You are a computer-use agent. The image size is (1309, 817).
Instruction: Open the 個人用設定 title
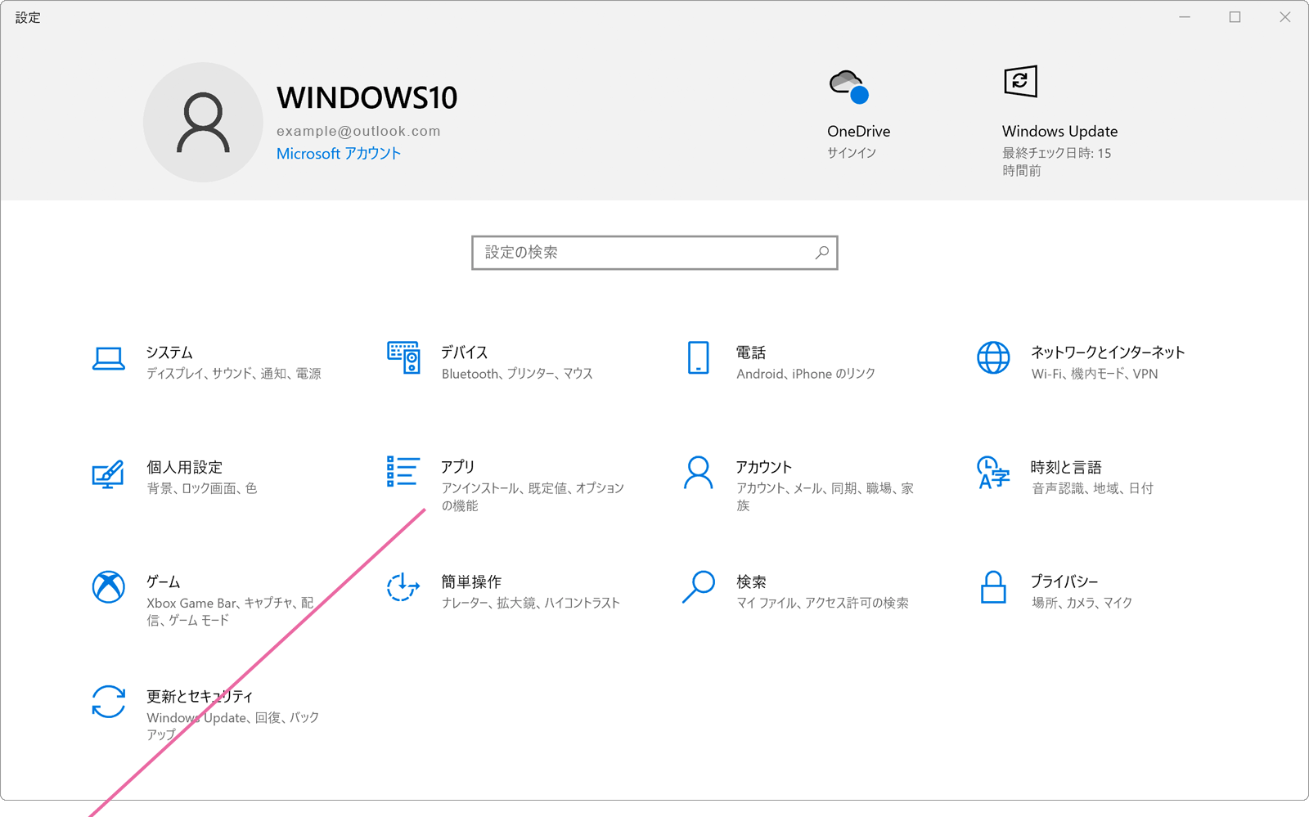click(185, 467)
